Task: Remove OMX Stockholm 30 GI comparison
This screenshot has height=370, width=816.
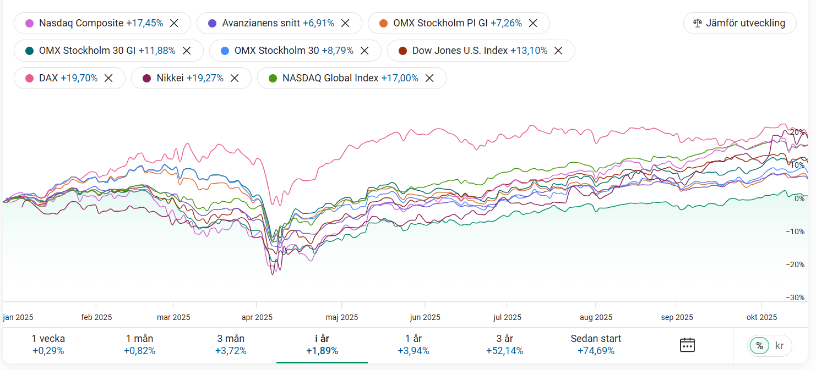Action: pos(187,51)
